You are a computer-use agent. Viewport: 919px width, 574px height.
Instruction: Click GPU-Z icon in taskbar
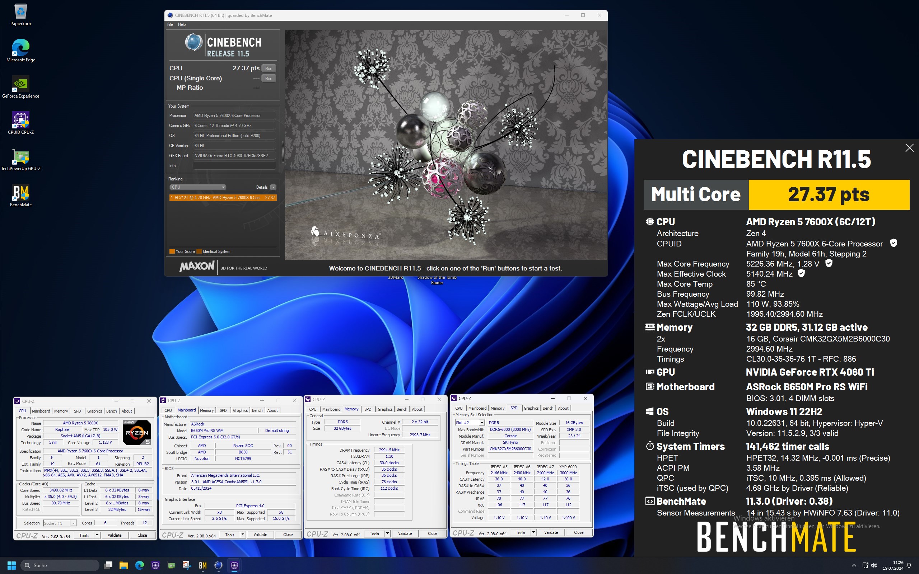(x=171, y=565)
